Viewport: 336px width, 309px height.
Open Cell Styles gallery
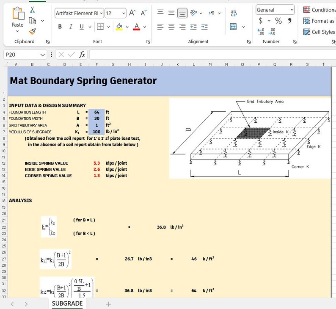pos(319,32)
